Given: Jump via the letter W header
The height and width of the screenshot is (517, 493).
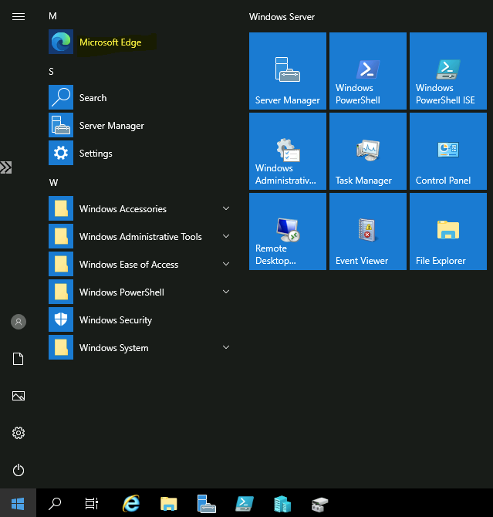Looking at the screenshot, I should (x=53, y=182).
